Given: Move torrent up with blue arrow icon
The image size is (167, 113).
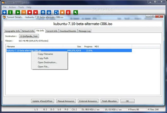Looking at the screenshot, I should click(43, 12).
